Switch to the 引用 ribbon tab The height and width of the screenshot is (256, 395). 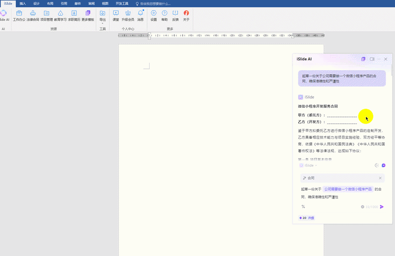coord(64,3)
